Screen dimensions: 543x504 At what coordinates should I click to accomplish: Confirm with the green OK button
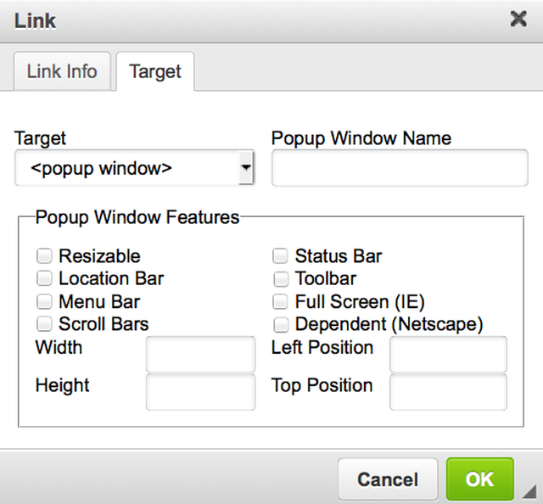(x=479, y=479)
